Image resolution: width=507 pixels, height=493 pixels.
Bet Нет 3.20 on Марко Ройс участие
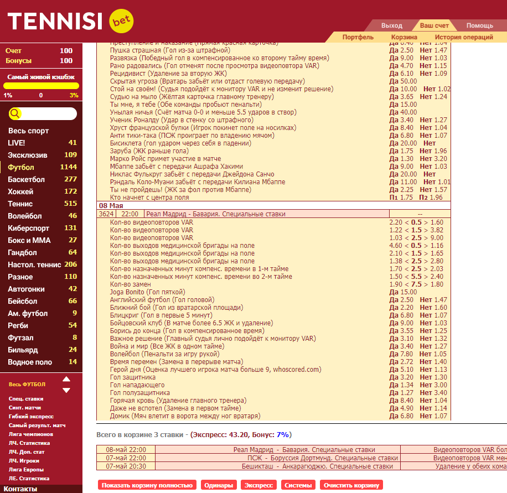[x=433, y=159]
